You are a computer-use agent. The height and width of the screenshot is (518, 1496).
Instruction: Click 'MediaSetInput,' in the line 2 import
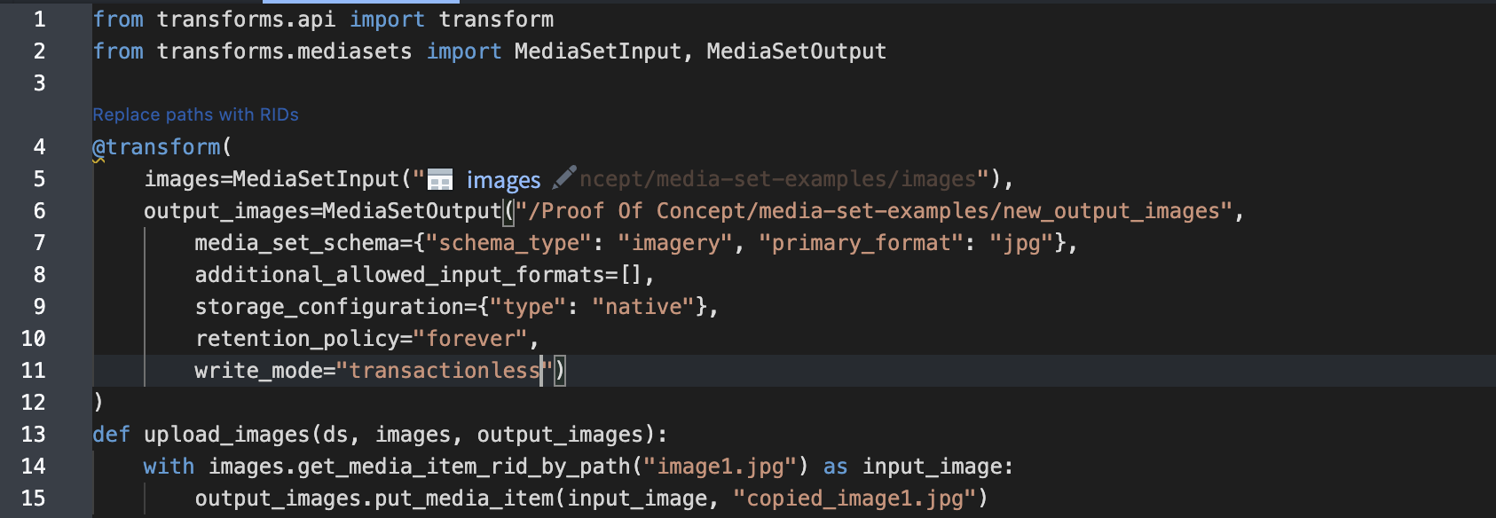pyautogui.click(x=604, y=51)
